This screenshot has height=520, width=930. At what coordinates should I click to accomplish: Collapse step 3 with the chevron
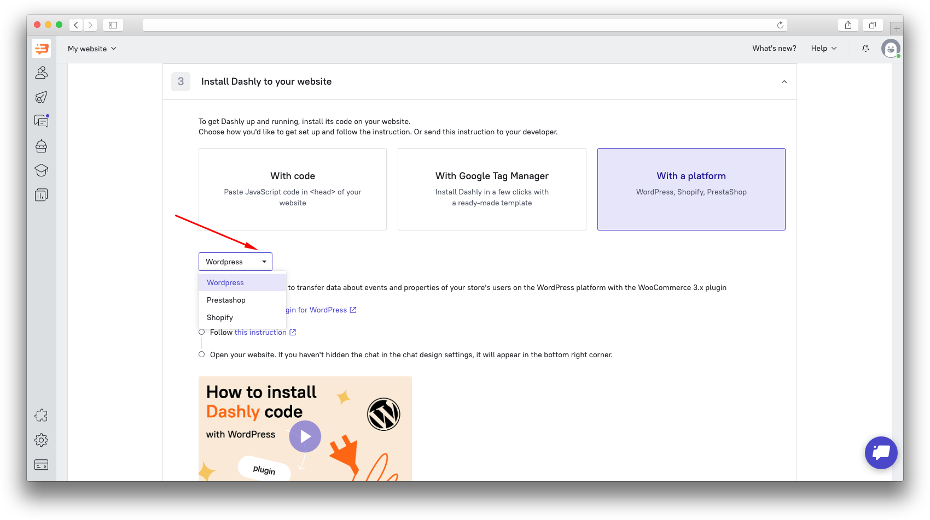click(784, 82)
